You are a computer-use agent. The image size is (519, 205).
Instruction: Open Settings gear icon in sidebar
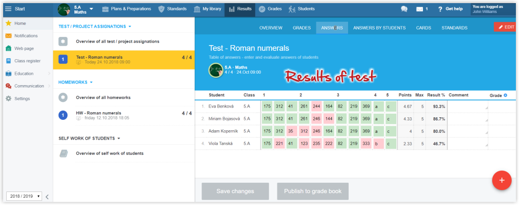tap(9, 99)
